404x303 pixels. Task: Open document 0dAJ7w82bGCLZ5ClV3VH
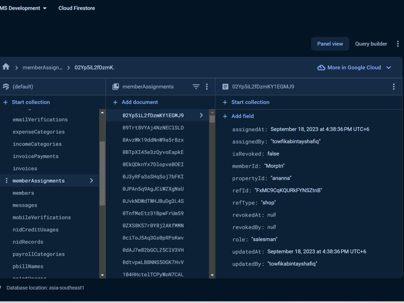coord(153,250)
